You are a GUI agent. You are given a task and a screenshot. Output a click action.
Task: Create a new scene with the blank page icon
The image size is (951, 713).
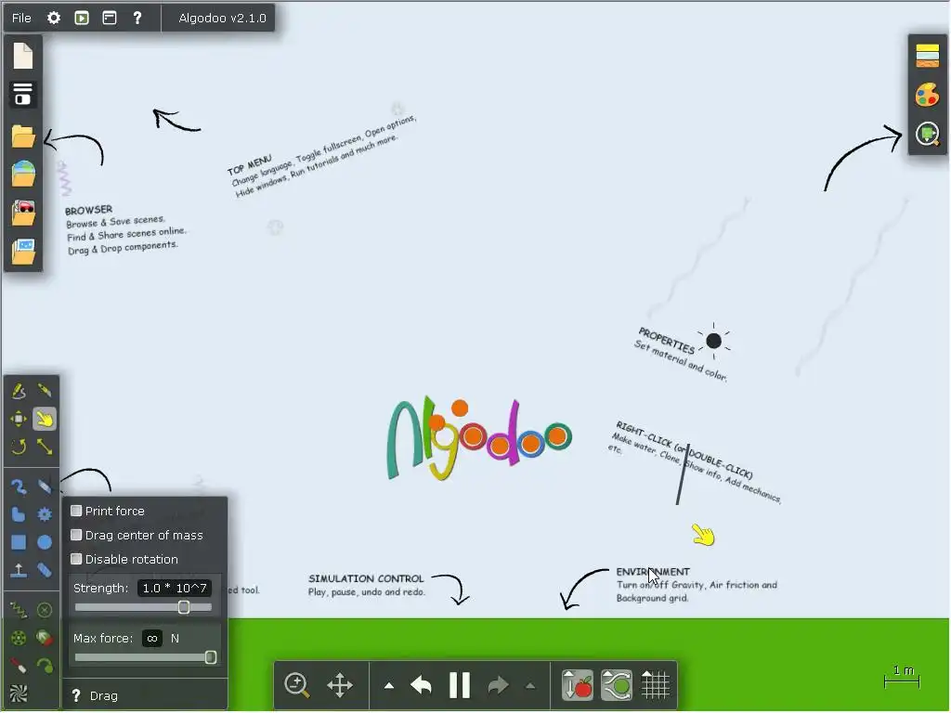(23, 56)
